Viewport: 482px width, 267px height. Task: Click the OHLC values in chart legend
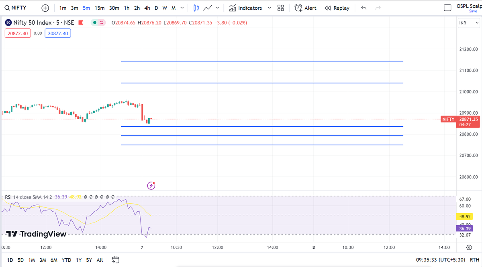179,23
